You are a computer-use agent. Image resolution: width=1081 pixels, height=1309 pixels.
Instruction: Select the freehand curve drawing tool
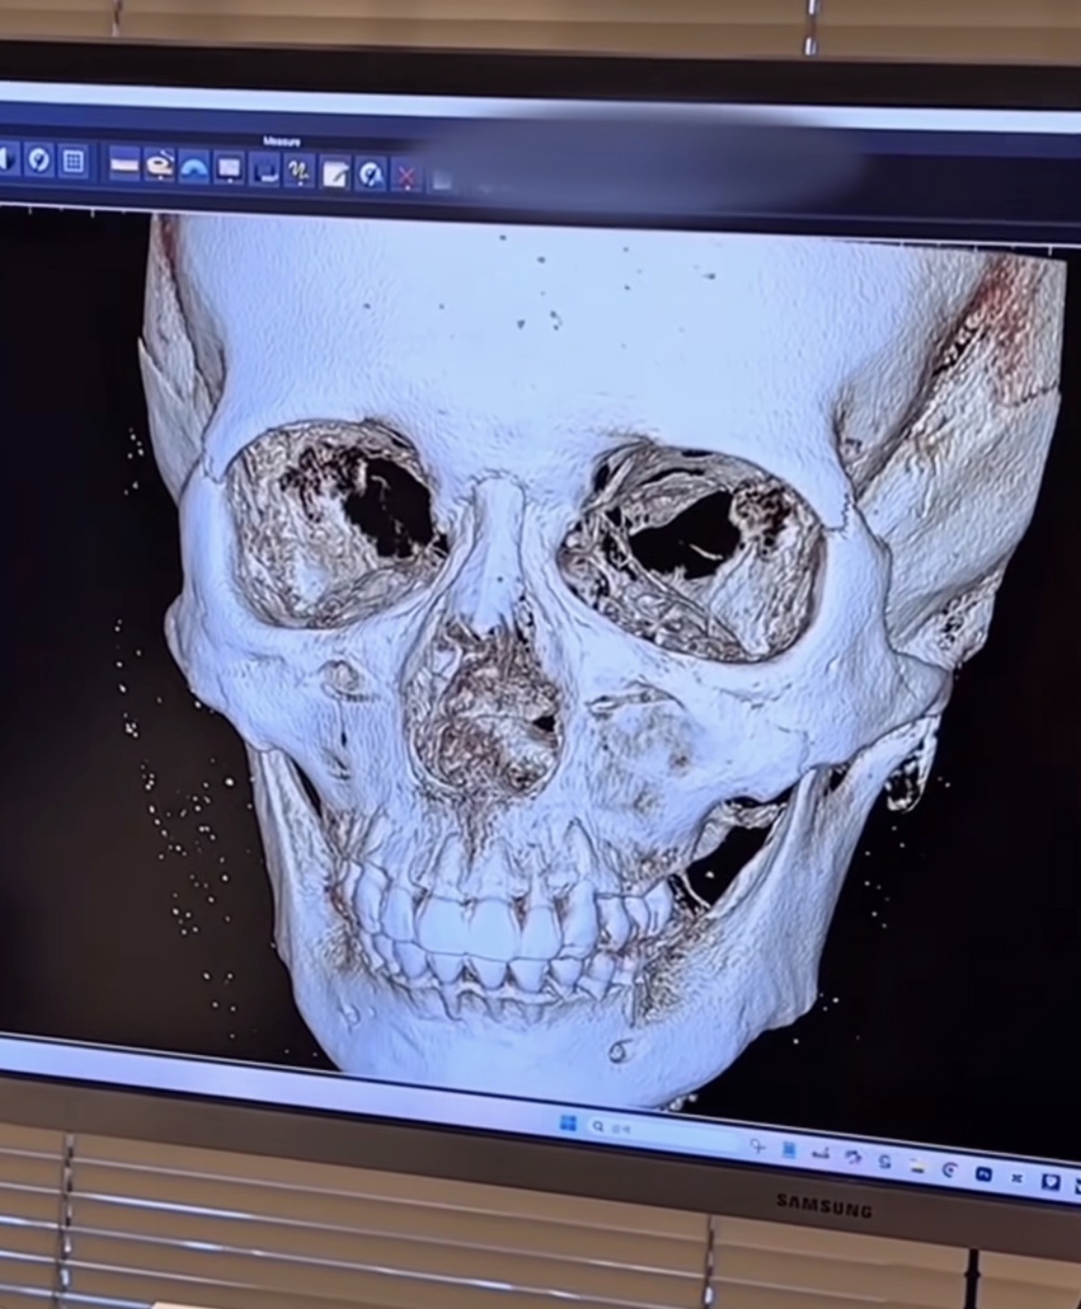pos(298,171)
